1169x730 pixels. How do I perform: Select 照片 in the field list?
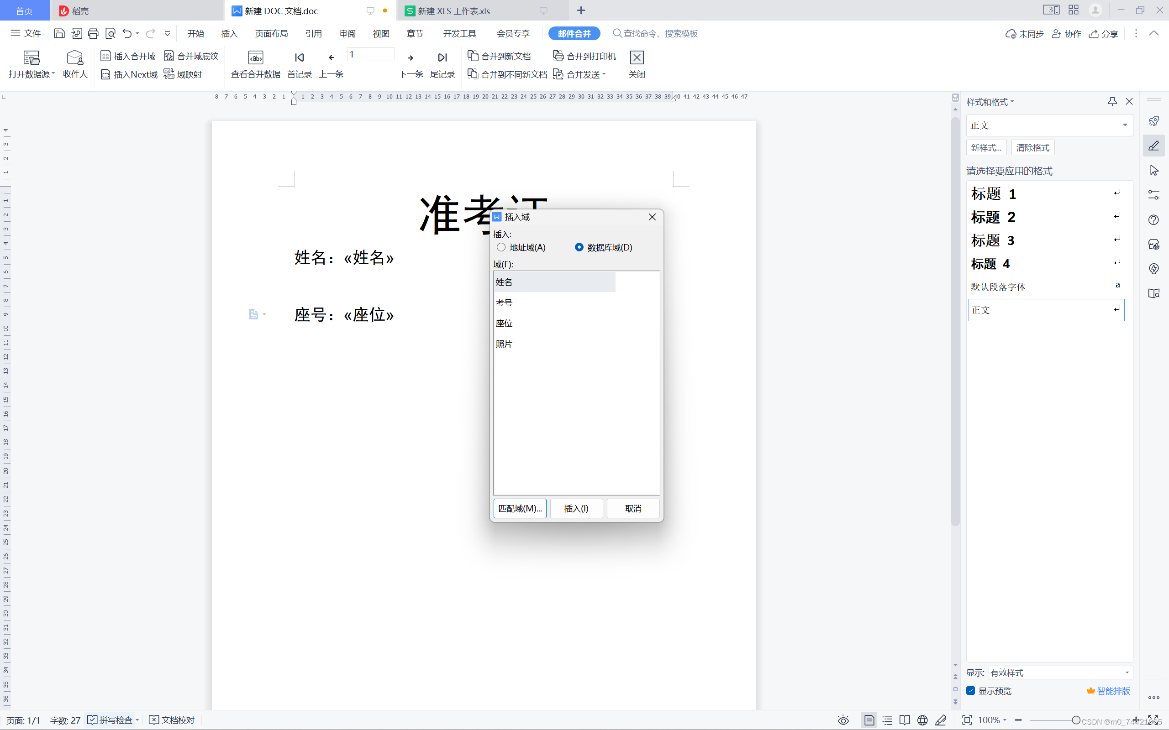click(x=504, y=344)
